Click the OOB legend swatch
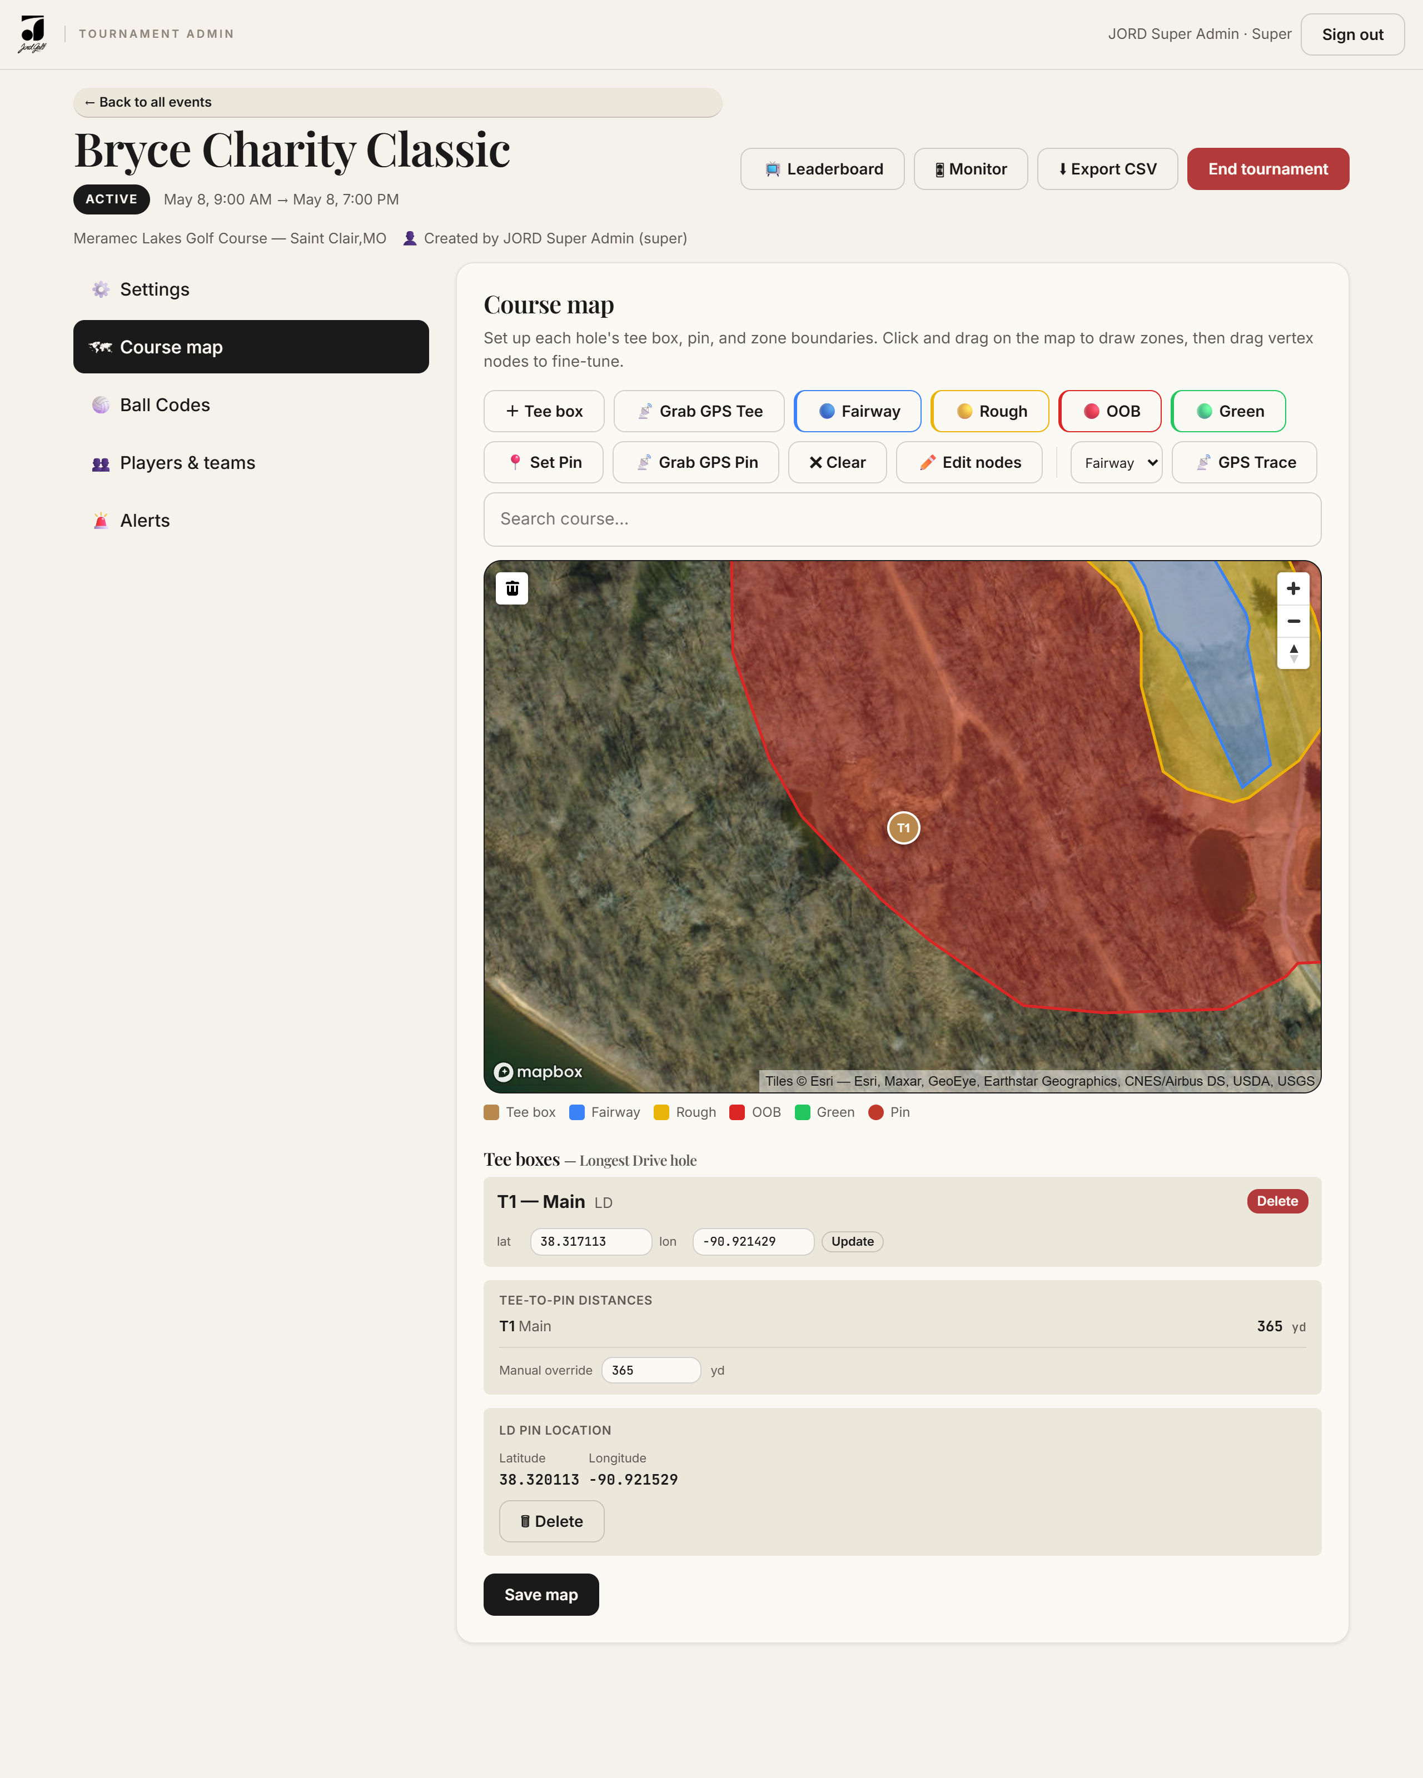 738,1112
